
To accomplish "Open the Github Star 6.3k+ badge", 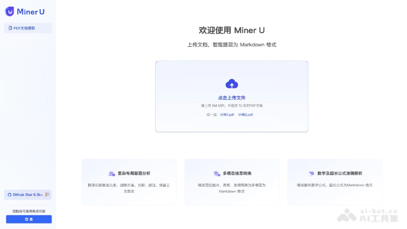I will pos(28,195).
